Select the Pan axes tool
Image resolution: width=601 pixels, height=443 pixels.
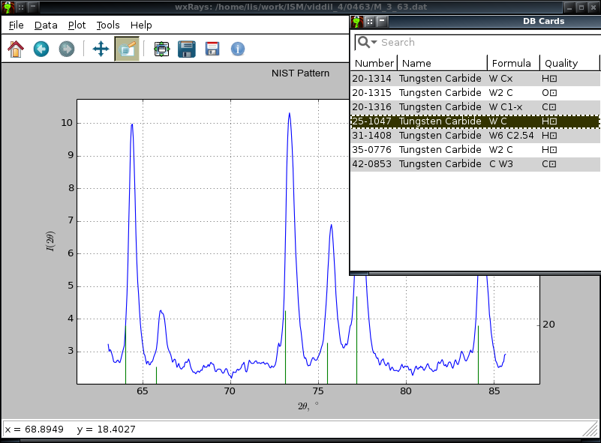tap(101, 49)
